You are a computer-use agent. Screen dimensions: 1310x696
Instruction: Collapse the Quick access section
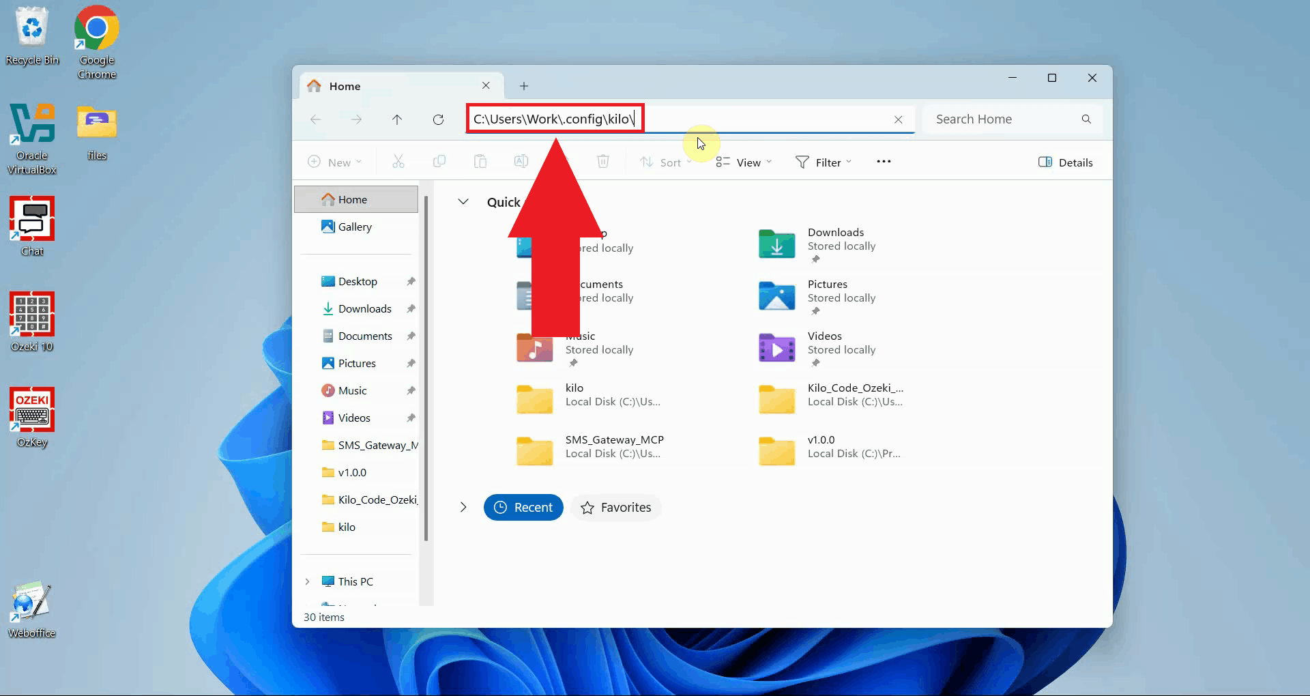(463, 201)
